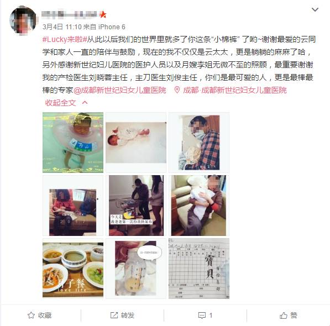The image size is (330, 326).
Task: Open the post options chevron at top right
Action: pyautogui.click(x=315, y=10)
